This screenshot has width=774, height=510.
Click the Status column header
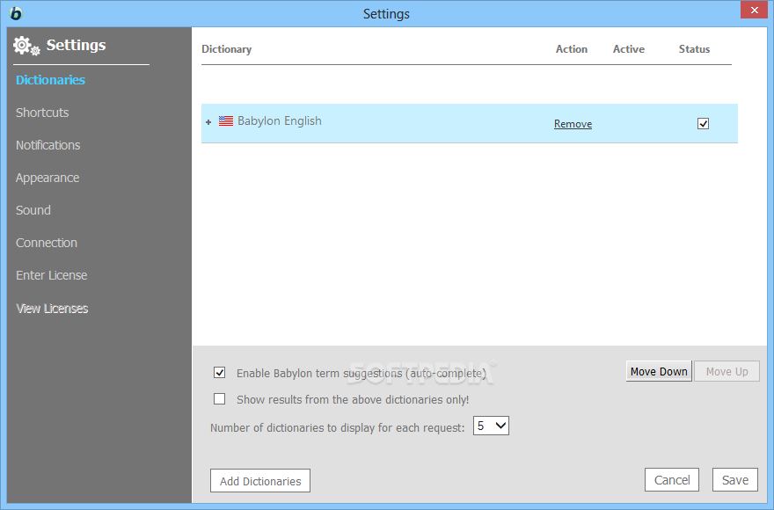[x=694, y=49]
